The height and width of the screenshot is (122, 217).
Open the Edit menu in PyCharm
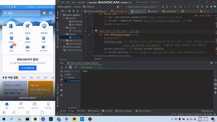point(68,2)
